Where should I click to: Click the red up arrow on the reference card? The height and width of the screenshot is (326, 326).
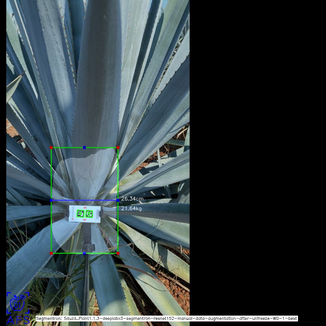(85, 207)
